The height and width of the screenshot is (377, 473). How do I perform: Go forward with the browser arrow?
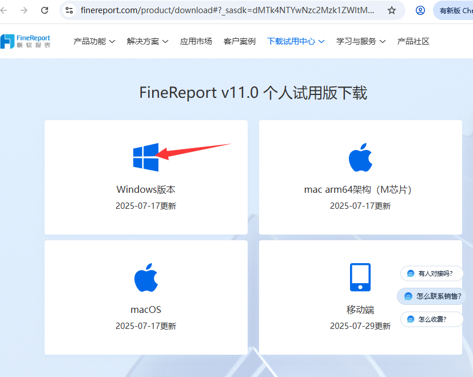(24, 10)
